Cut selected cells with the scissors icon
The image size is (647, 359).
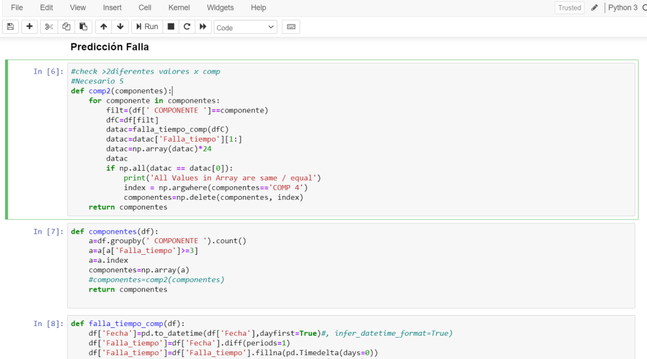point(49,27)
